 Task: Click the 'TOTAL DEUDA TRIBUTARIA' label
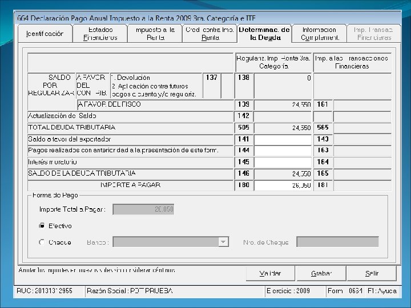coord(71,127)
